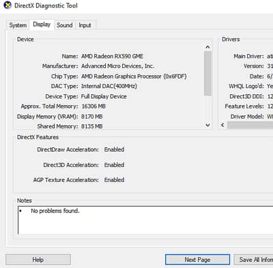The height and width of the screenshot is (268, 273).
Task: Click Direct3D Acceleration 'Enabled' status
Action: [x=114, y=165]
